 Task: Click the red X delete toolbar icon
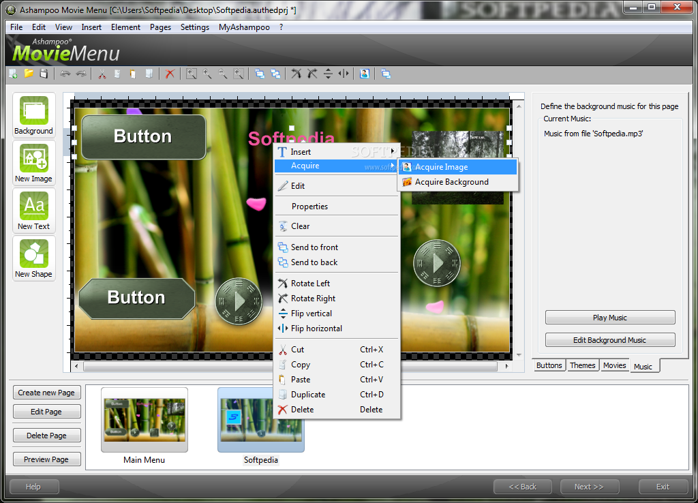pyautogui.click(x=170, y=74)
